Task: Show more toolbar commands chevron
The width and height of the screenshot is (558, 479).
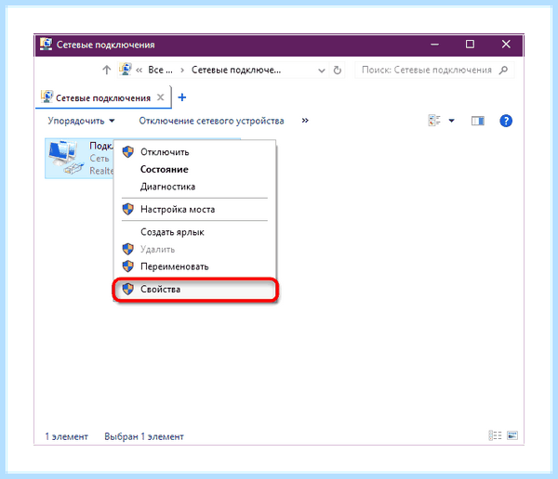Action: pyautogui.click(x=305, y=121)
